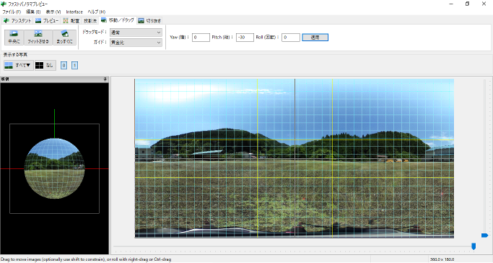Show all photos with すべて button
Screen dimensions: 493x263
[x=19, y=65]
